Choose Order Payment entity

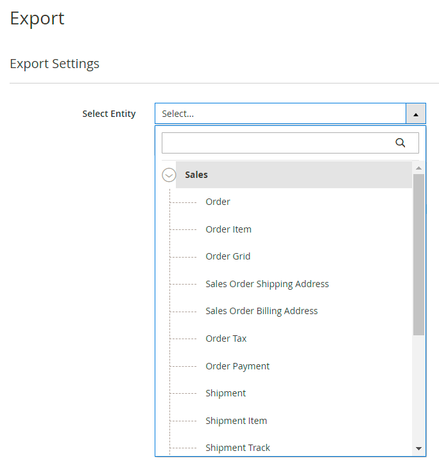pyautogui.click(x=237, y=366)
